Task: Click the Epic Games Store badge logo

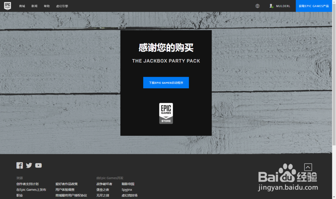Action: pos(166,113)
